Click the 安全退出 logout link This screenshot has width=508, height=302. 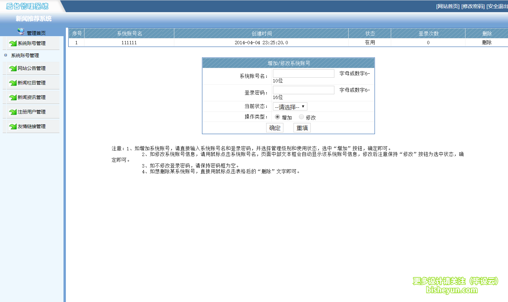(x=497, y=6)
